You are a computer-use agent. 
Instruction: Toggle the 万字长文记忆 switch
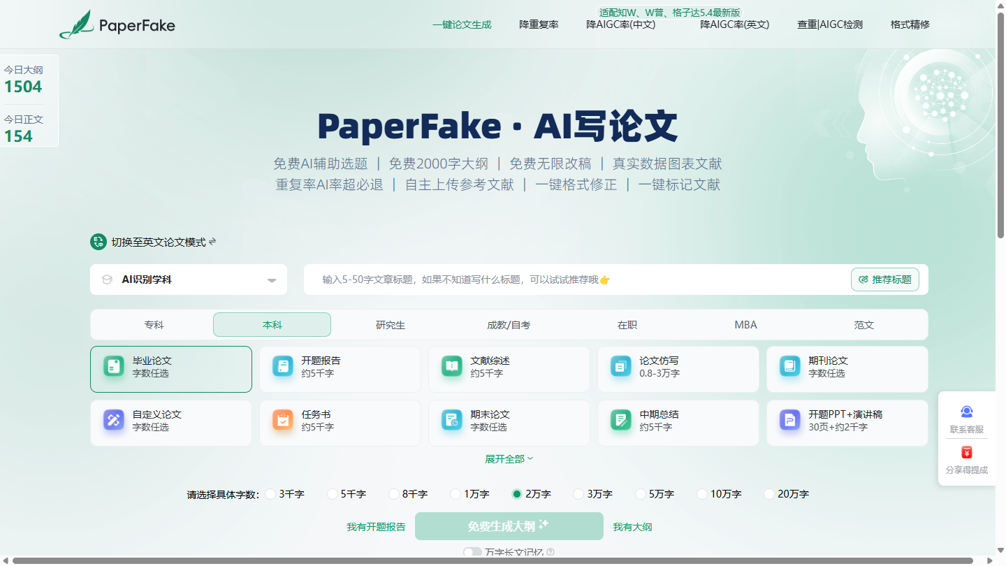[472, 552]
